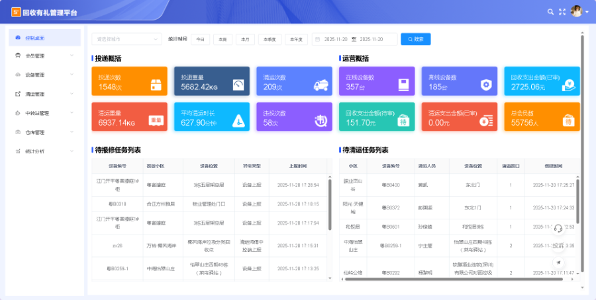Filter statistics by 本周
The image size is (596, 300).
pos(223,40)
